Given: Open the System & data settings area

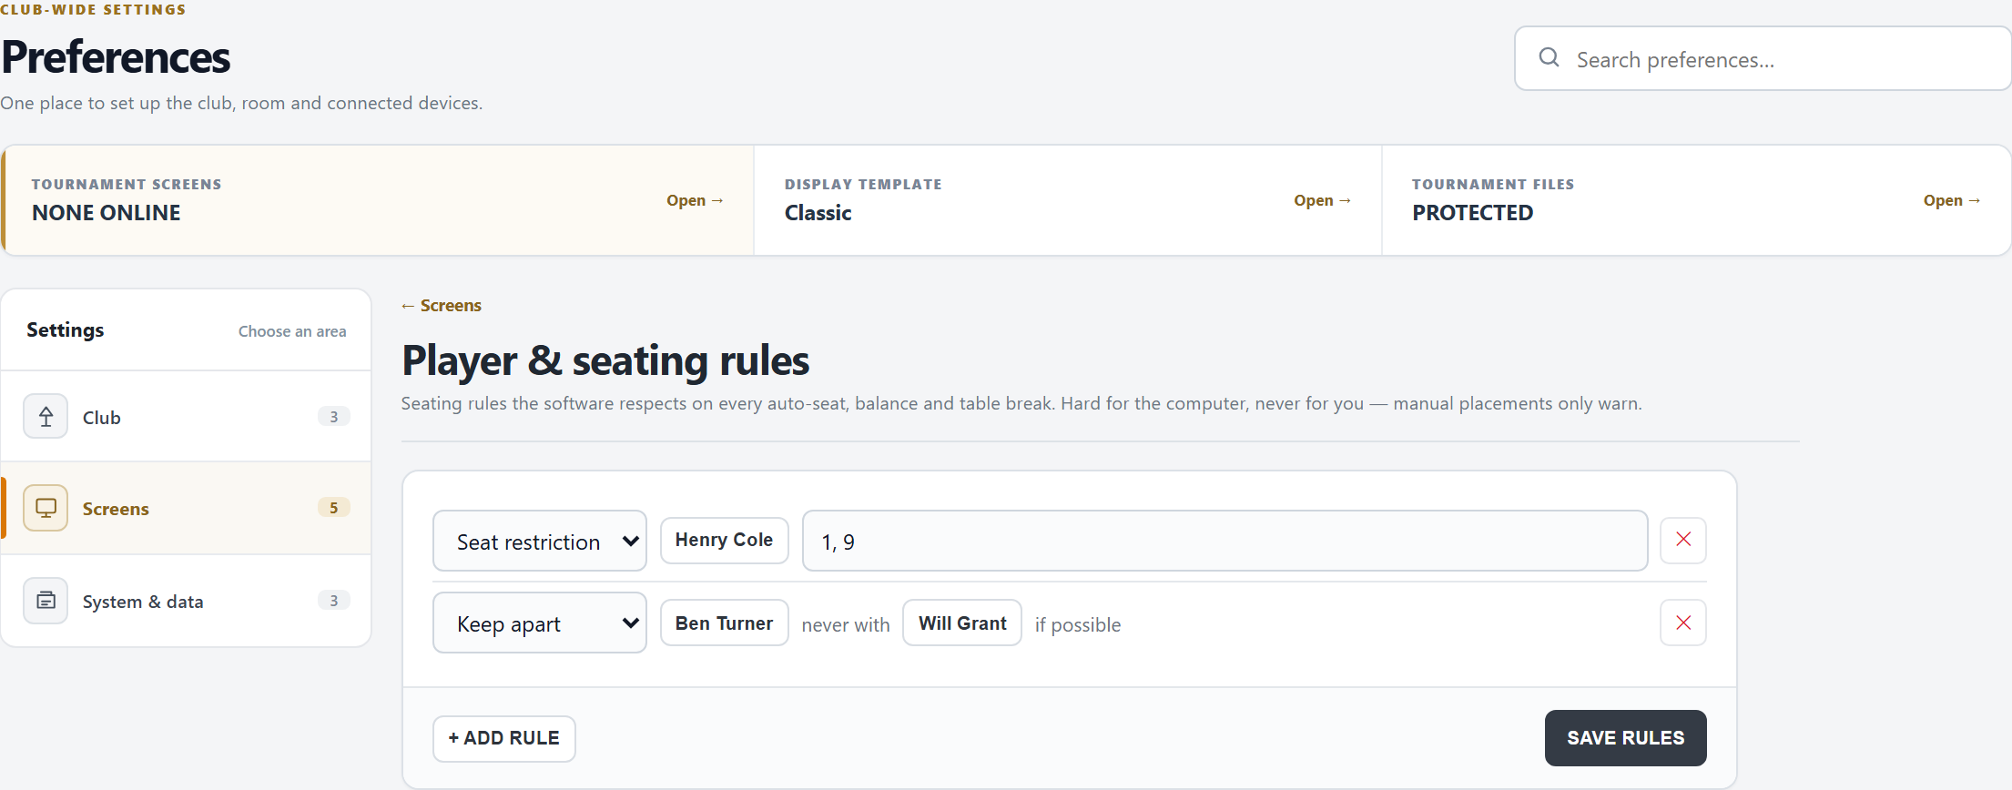Looking at the screenshot, I should click(187, 601).
